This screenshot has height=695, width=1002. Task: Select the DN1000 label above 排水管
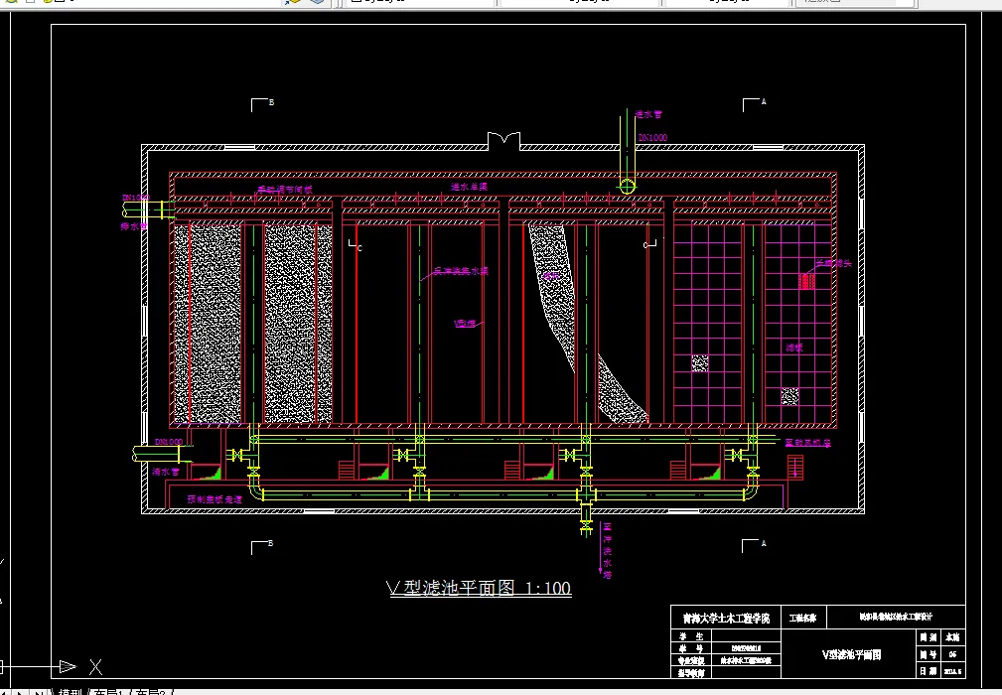click(x=135, y=198)
